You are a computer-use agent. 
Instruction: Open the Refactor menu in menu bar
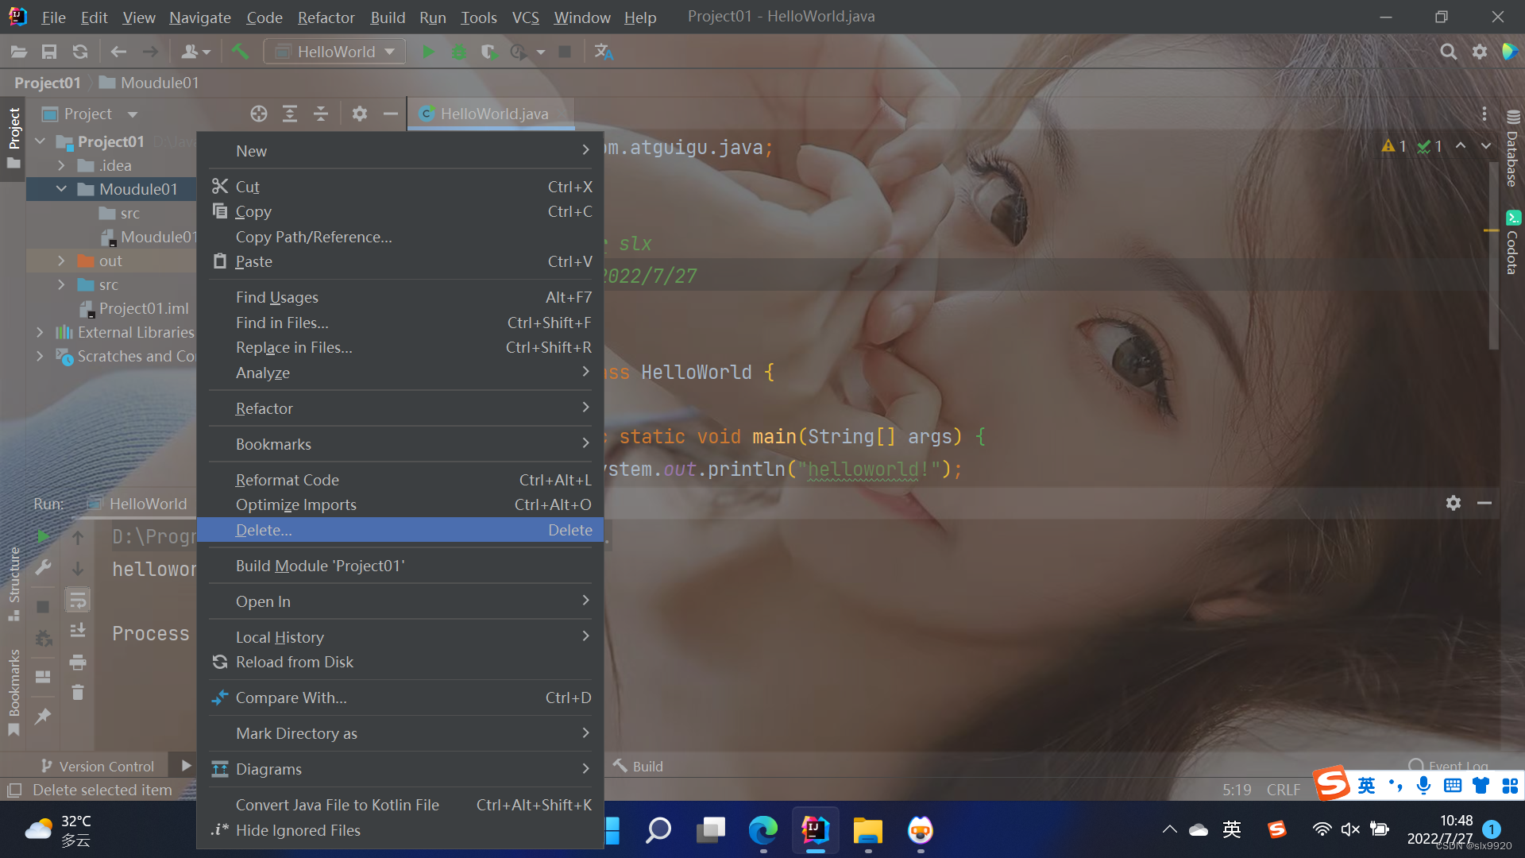click(326, 17)
